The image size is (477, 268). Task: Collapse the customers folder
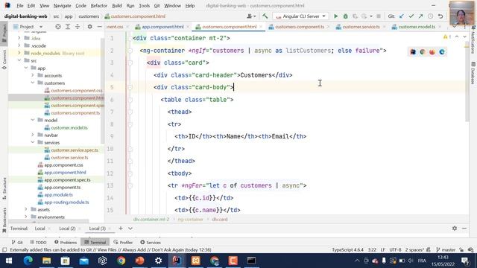tap(33, 83)
